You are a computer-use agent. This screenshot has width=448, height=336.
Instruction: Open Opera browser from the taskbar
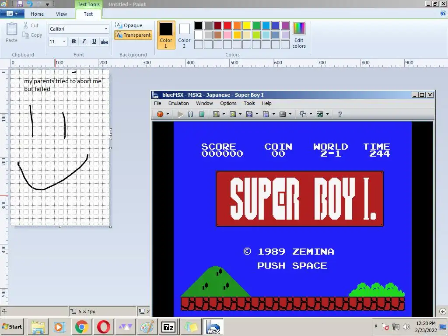tap(103, 327)
